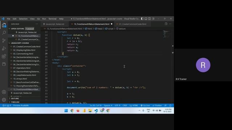Open the Explorer view in activity bar
This screenshot has height=130, width=232.
4,25
